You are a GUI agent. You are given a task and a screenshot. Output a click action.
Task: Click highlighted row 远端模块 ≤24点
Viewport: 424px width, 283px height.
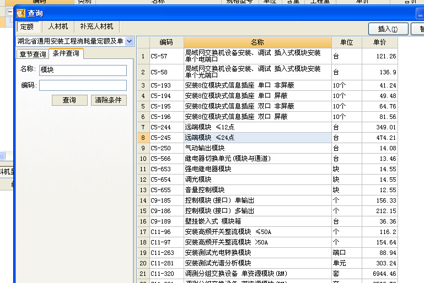(267, 138)
